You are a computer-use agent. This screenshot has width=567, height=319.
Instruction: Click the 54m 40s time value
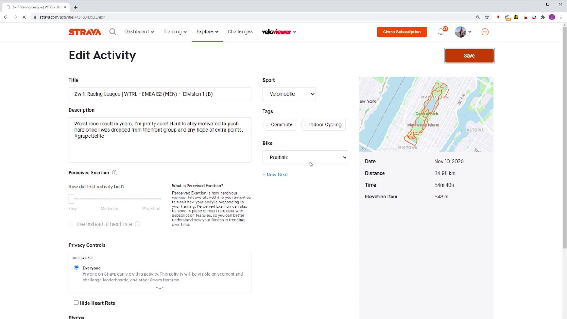point(444,185)
